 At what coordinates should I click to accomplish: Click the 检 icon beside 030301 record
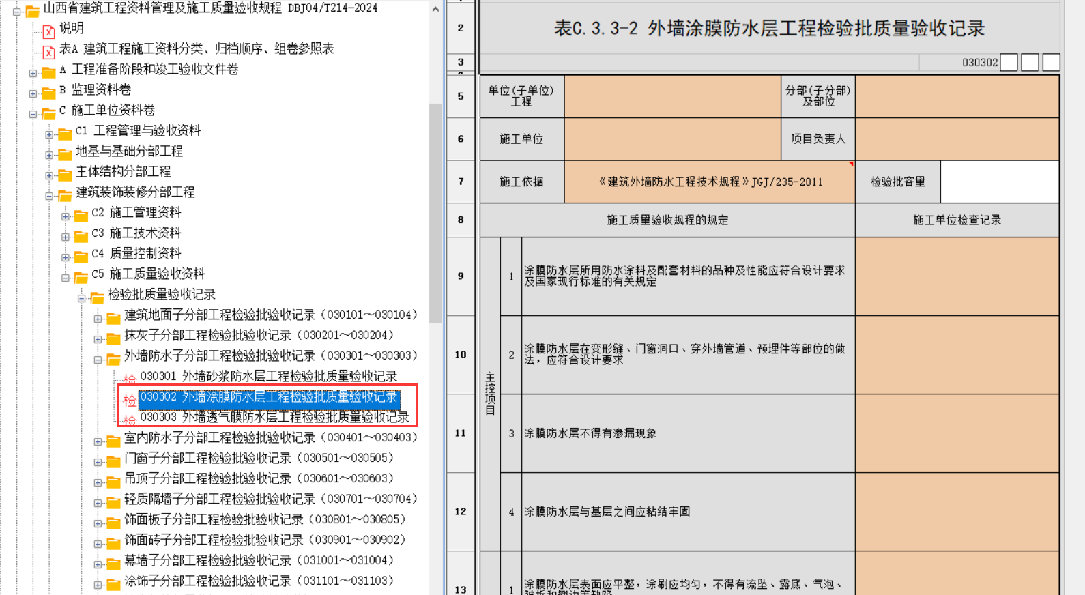130,379
